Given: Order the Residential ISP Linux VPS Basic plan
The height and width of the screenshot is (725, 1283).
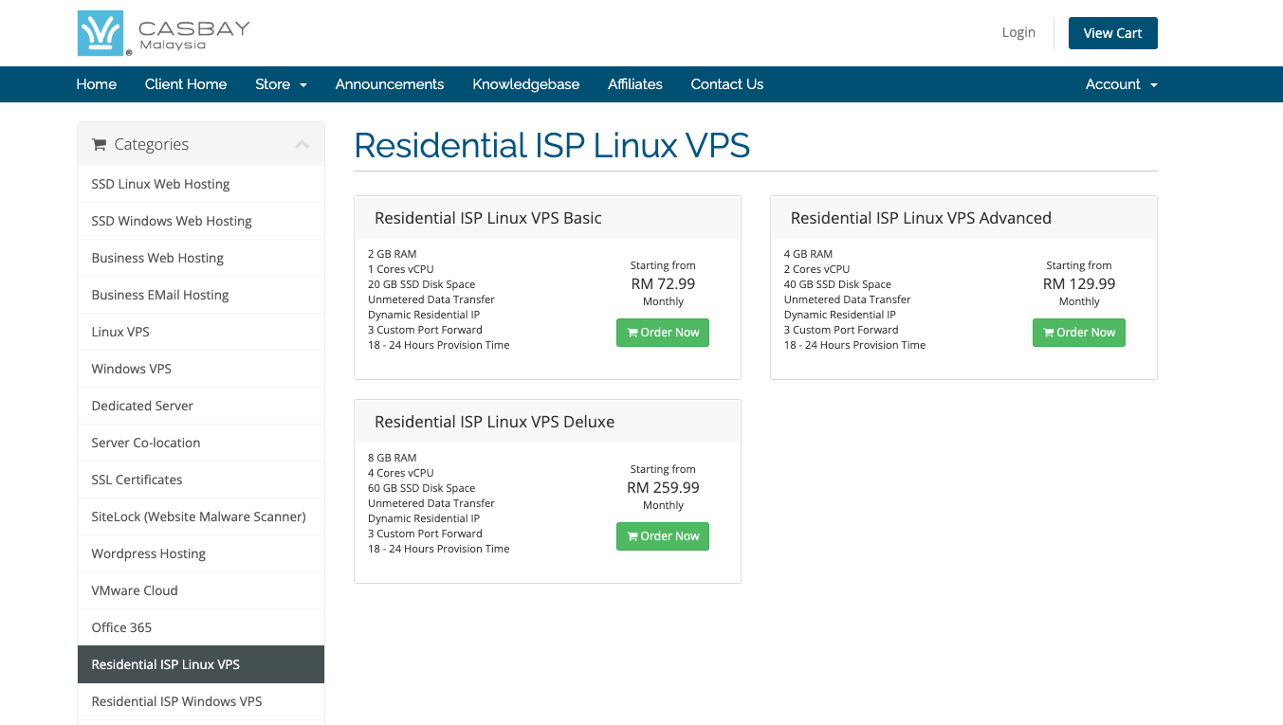Looking at the screenshot, I should coord(663,333).
